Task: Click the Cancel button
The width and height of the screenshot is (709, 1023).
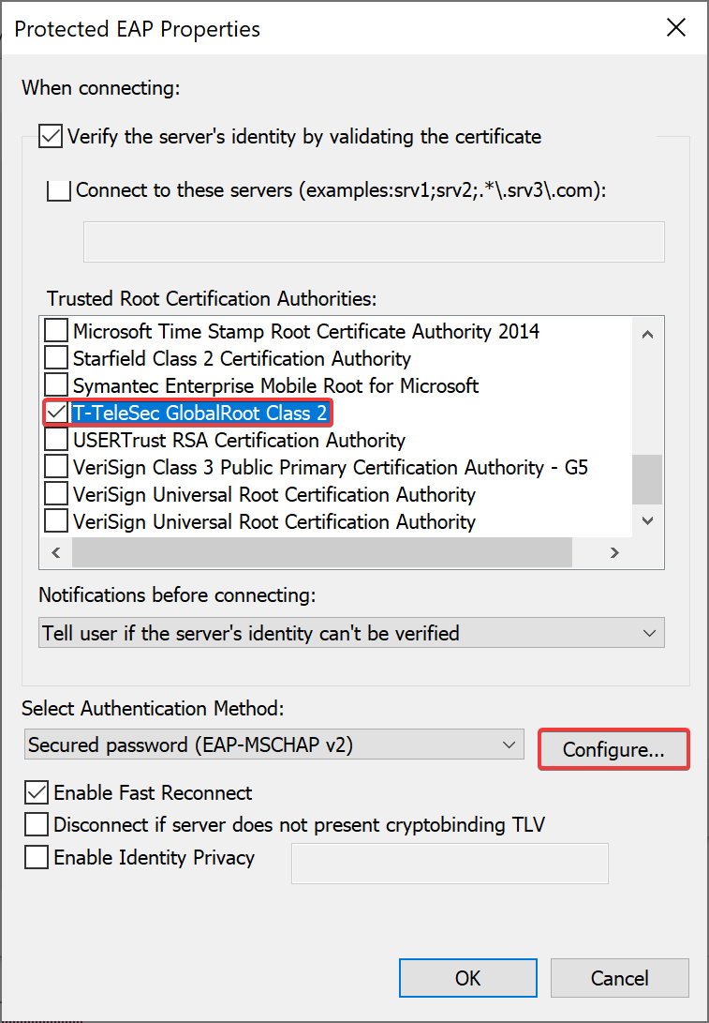Action: coord(620,978)
